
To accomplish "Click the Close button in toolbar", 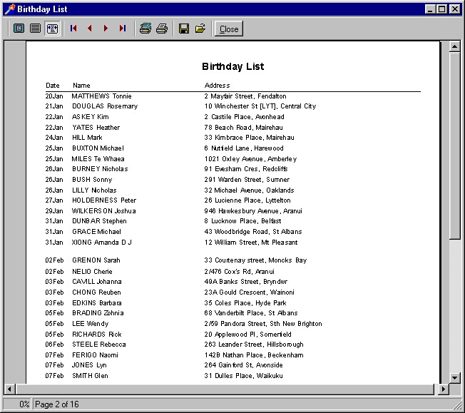I will [x=229, y=29].
